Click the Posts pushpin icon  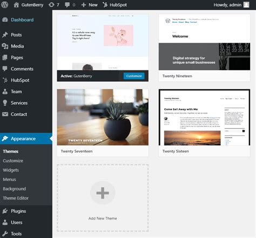coord(5,35)
